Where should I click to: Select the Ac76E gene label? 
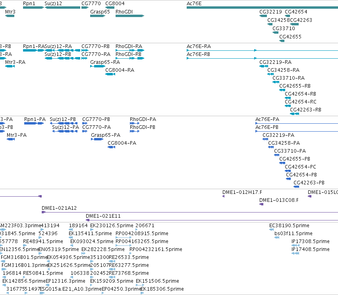coord(194,4)
